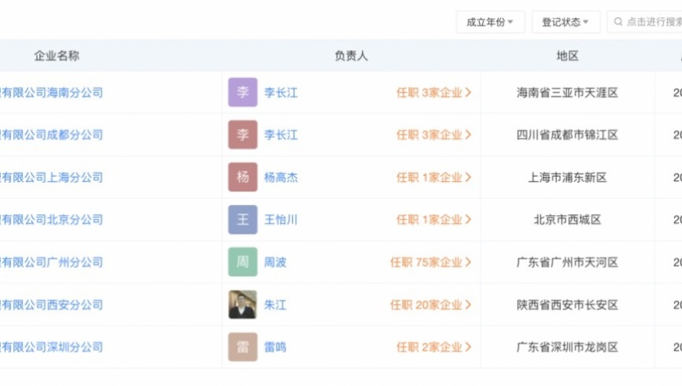Expand 任职 2家企业 for 雷鸣
Screen dimensions: 682x386
pos(434,347)
